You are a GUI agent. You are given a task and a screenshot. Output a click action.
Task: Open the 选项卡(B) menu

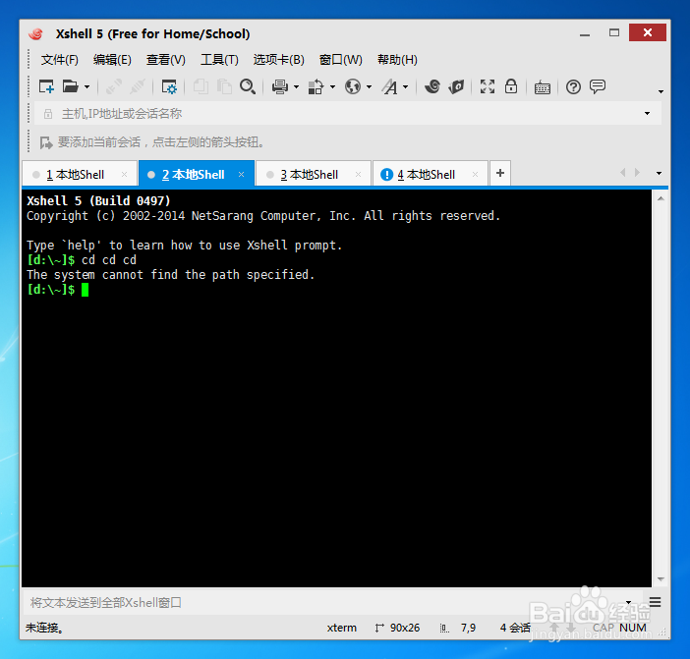point(278,59)
